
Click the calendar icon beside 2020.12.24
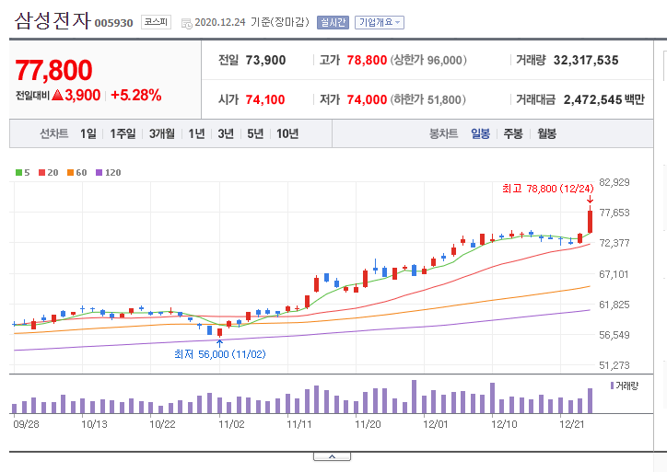[186, 23]
